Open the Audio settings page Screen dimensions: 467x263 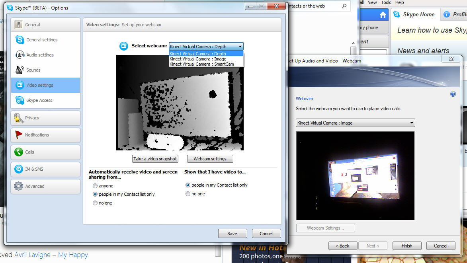click(x=45, y=55)
